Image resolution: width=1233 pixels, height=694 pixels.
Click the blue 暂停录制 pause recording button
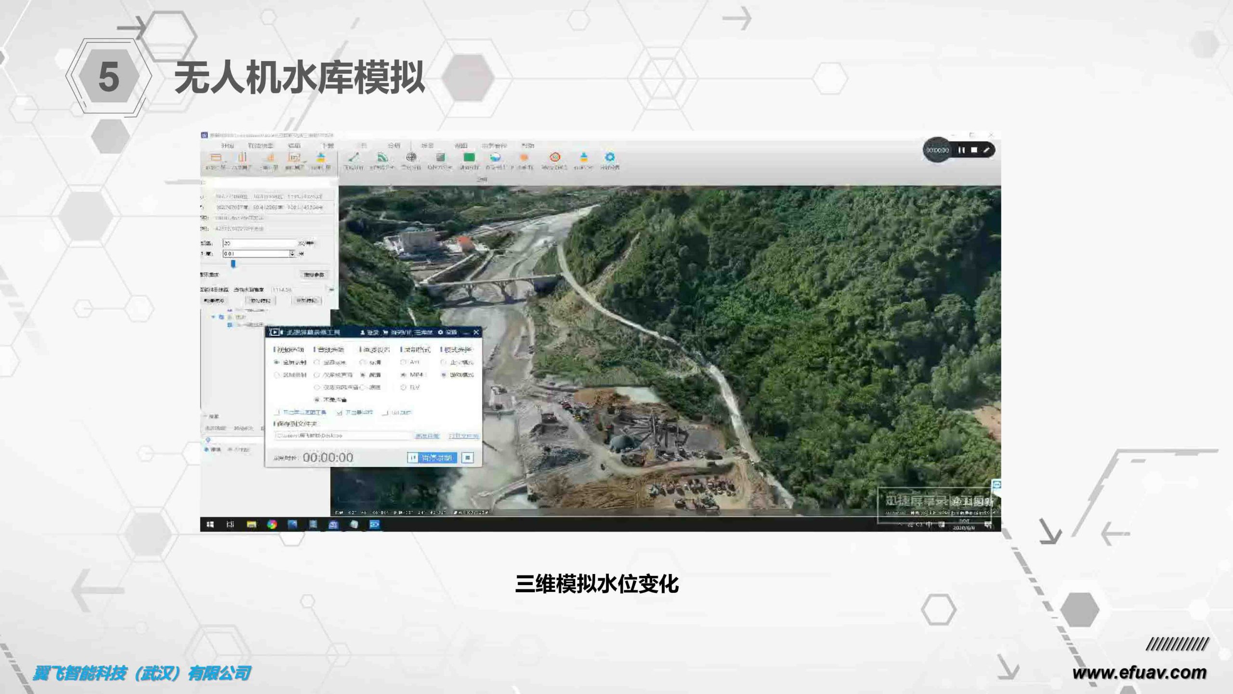click(432, 457)
